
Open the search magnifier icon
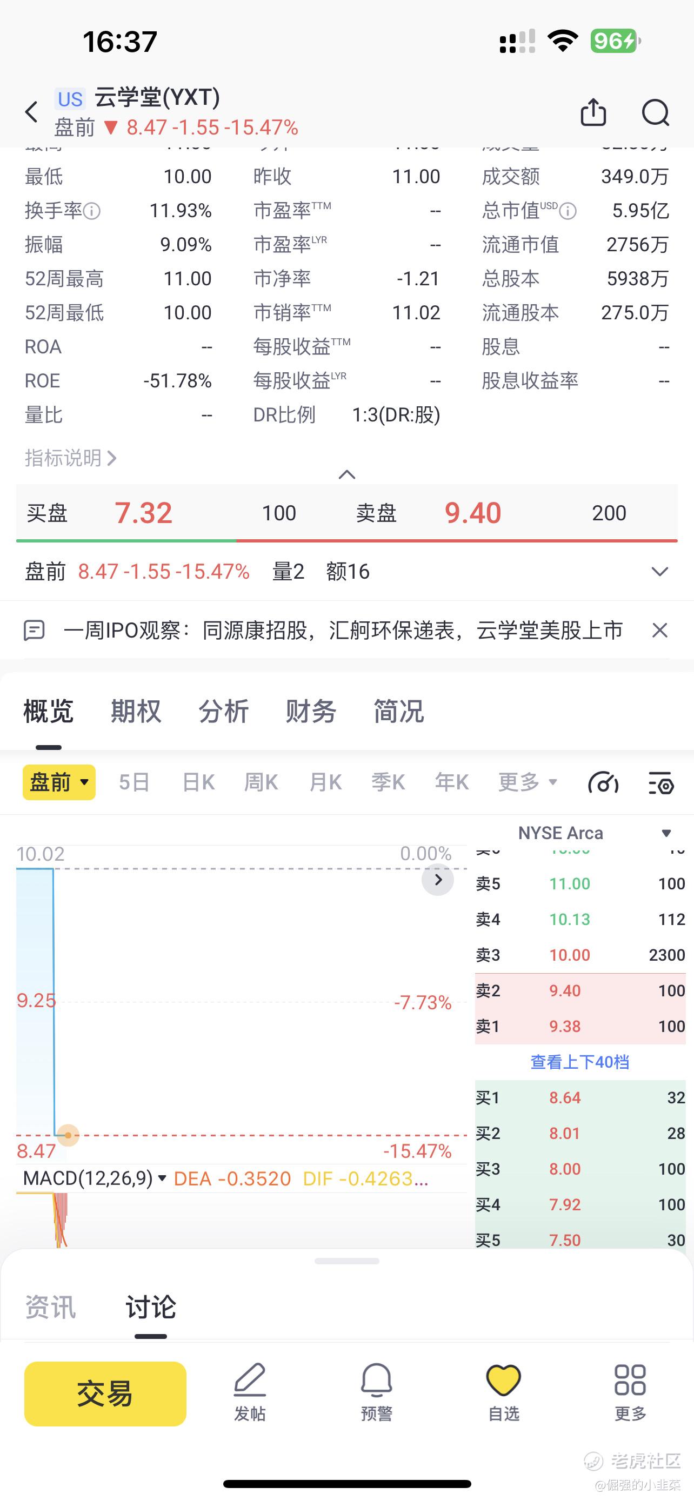coord(656,112)
